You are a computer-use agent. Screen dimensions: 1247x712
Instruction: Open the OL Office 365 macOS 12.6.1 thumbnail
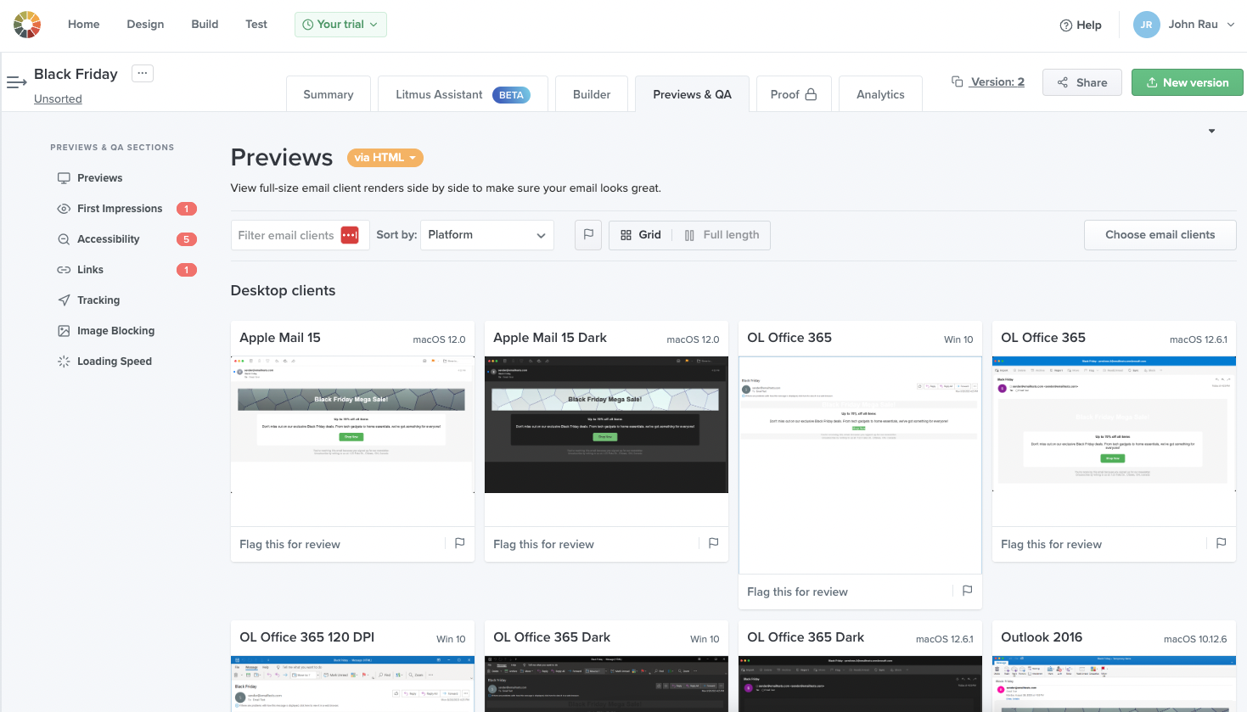click(1114, 424)
